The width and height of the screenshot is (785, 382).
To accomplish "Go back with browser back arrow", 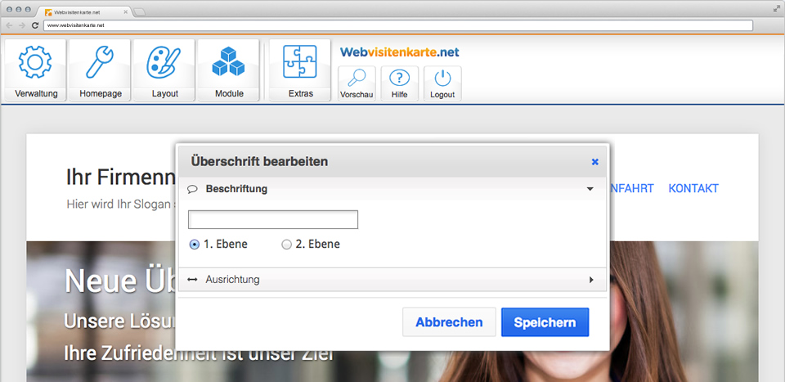I will (10, 25).
